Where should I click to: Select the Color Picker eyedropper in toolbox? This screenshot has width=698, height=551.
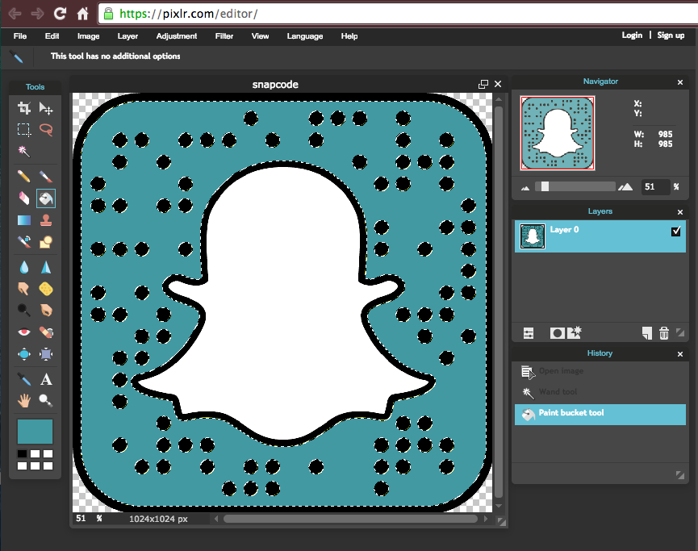pos(24,379)
